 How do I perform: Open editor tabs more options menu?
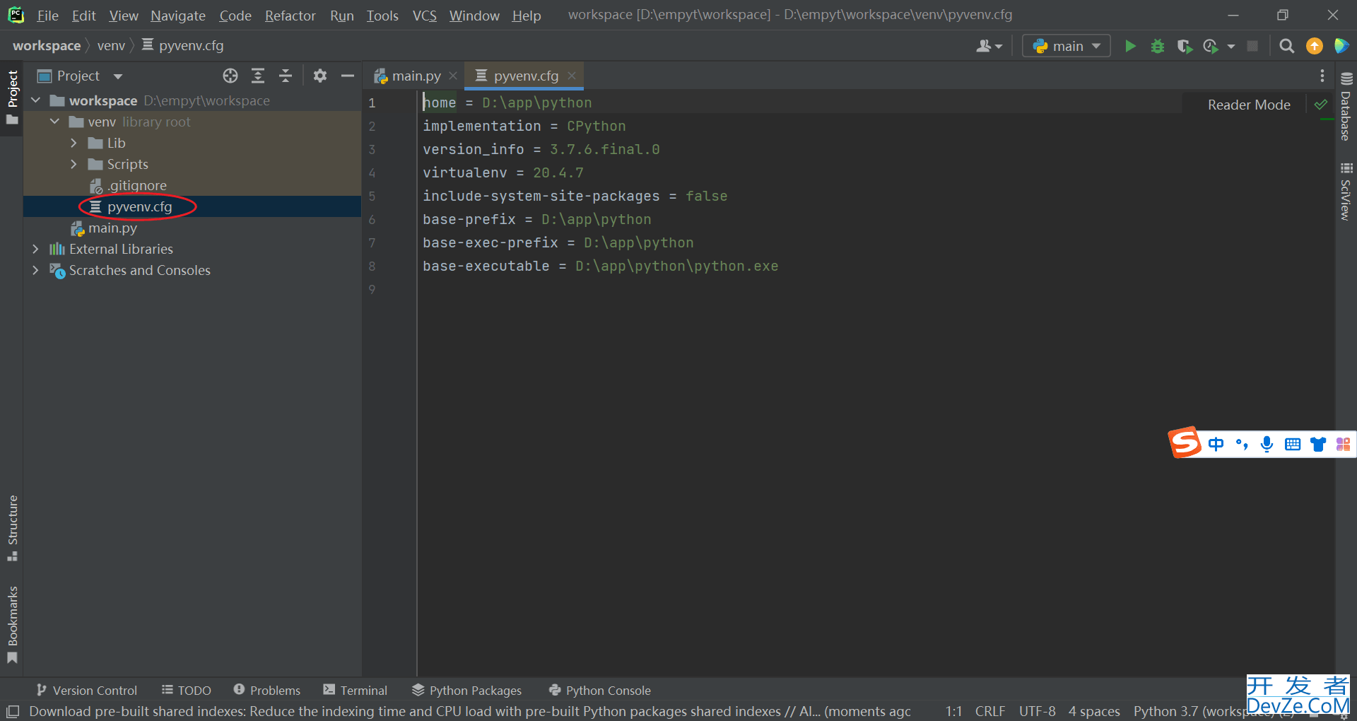click(x=1322, y=76)
